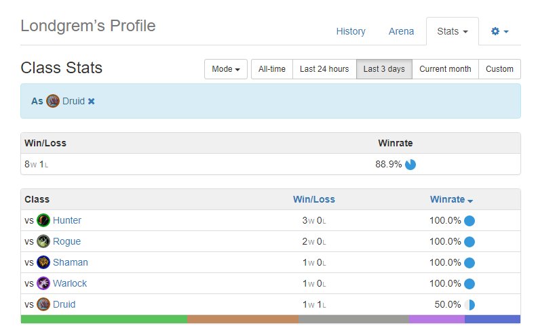Click the blue segment of the bar

pyautogui.click(x=493, y=319)
